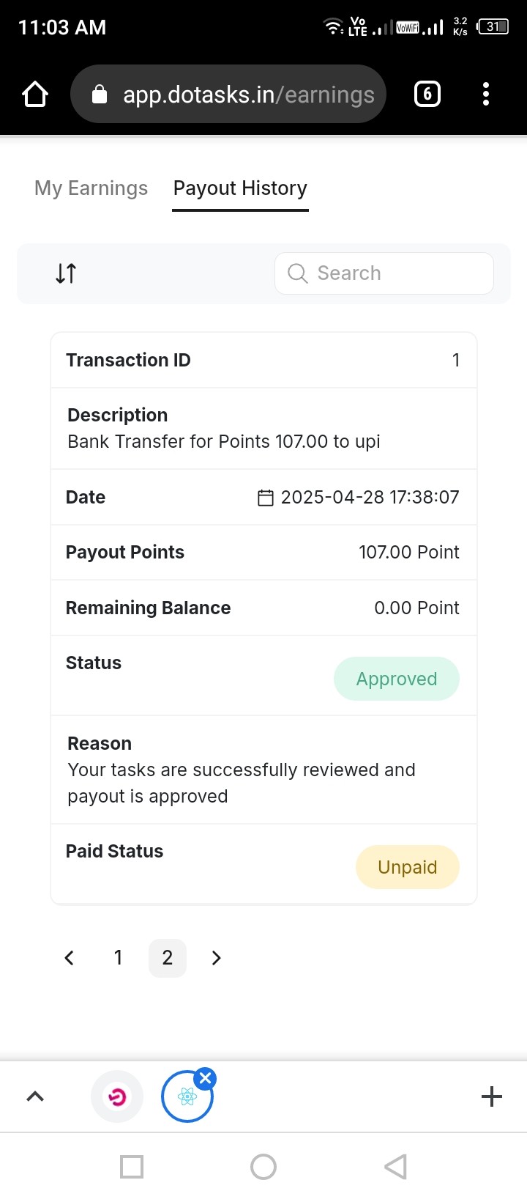527x1202 pixels.
Task: Tap the magnifier icon in search box
Action: (x=297, y=273)
